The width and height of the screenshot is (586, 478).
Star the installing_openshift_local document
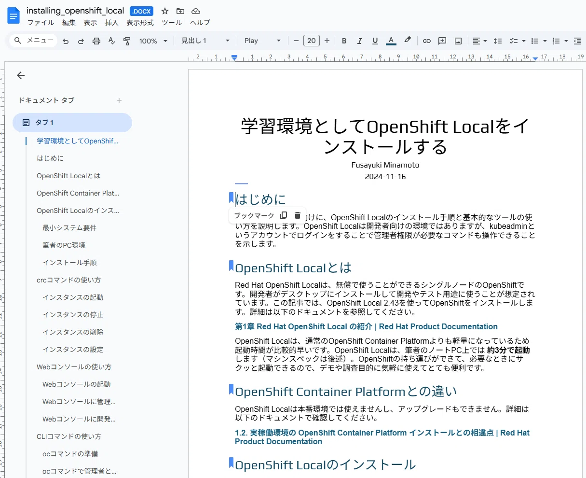[x=165, y=11]
